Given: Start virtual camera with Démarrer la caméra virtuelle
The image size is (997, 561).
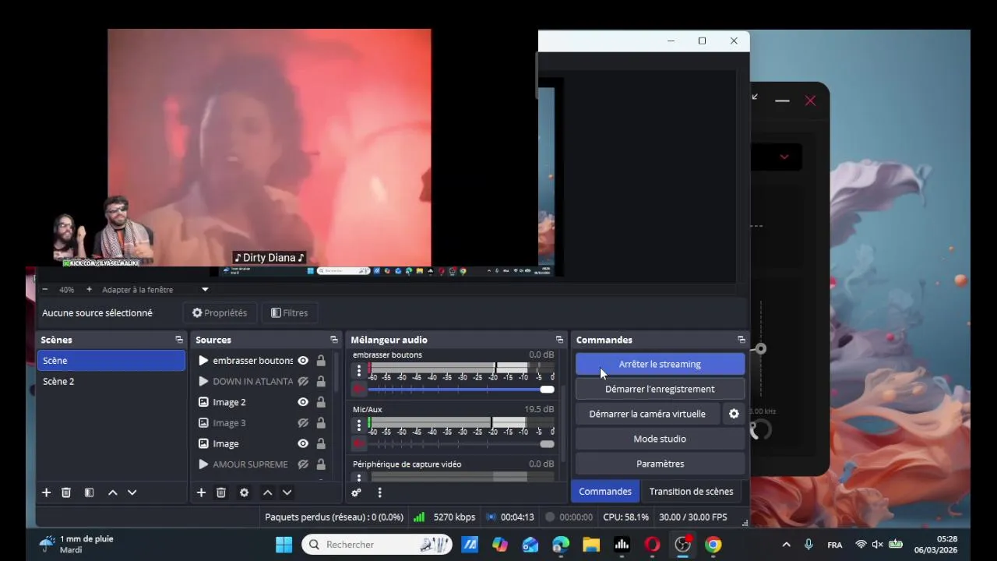Looking at the screenshot, I should pyautogui.click(x=647, y=414).
